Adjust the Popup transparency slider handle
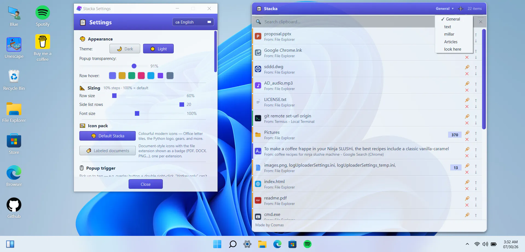Viewport: 525px width, 252px height. click(x=134, y=66)
